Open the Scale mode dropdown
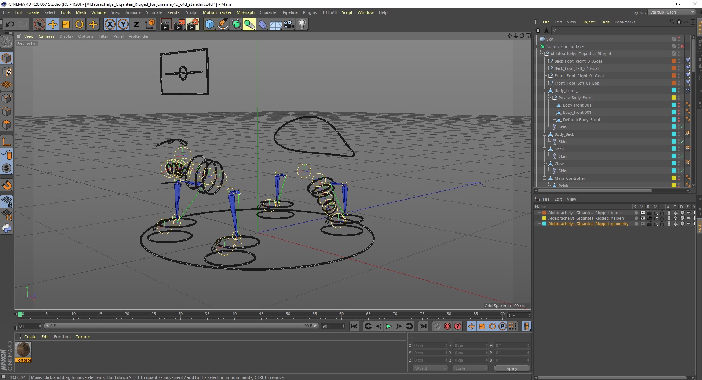Screen dimensions: 702x380 tap(470, 368)
